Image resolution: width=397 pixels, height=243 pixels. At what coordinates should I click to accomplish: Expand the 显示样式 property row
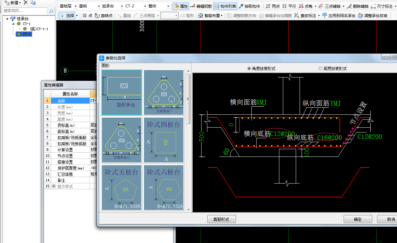[x=54, y=186]
